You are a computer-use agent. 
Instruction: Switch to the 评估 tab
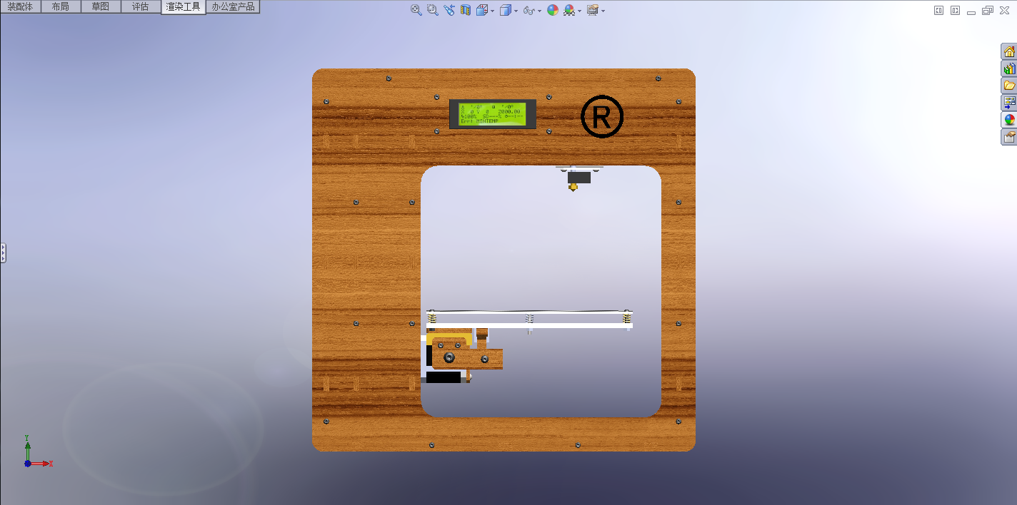point(141,7)
